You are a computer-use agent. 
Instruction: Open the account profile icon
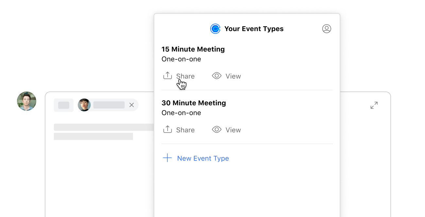click(x=327, y=29)
